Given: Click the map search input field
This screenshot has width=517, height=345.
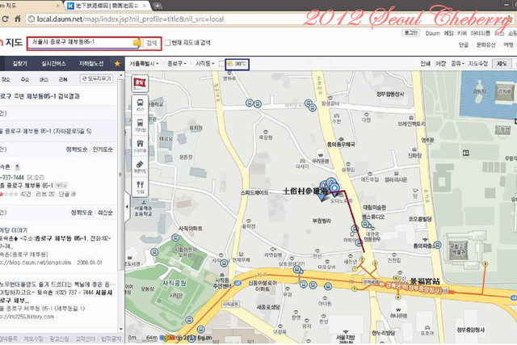Looking at the screenshot, I should [x=81, y=43].
